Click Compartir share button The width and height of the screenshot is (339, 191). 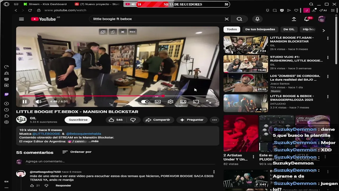click(x=158, y=120)
